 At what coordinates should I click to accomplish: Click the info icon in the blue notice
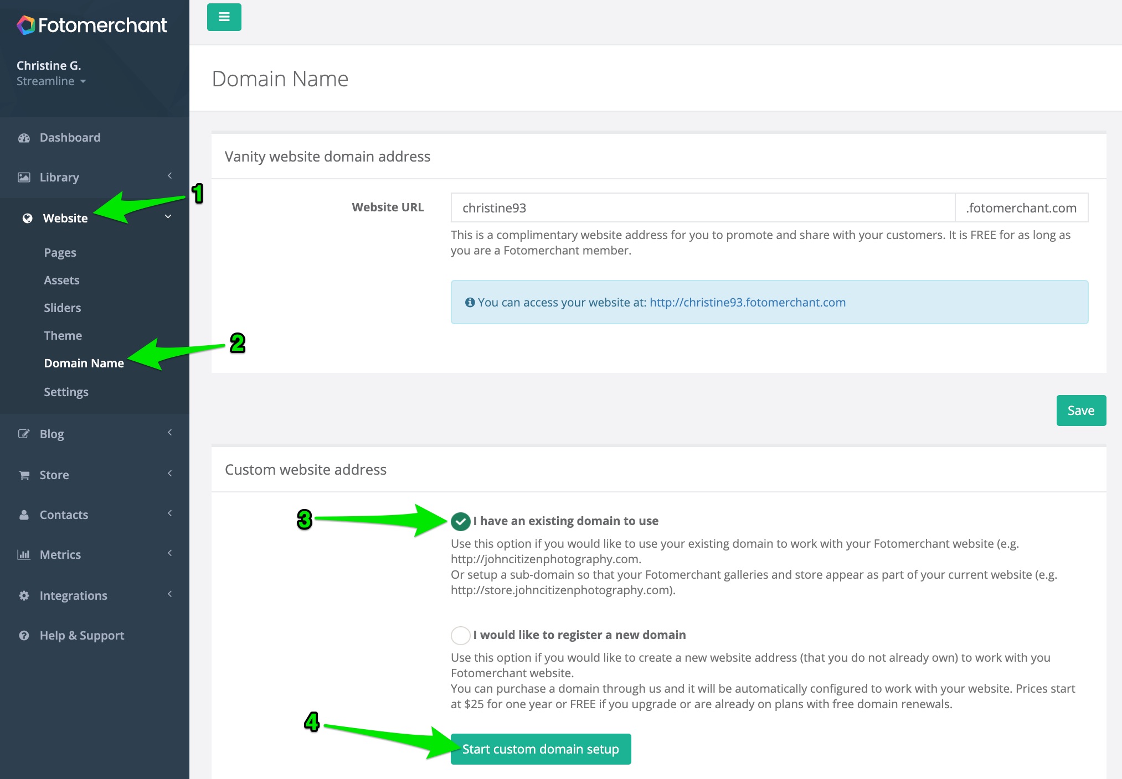click(x=470, y=303)
